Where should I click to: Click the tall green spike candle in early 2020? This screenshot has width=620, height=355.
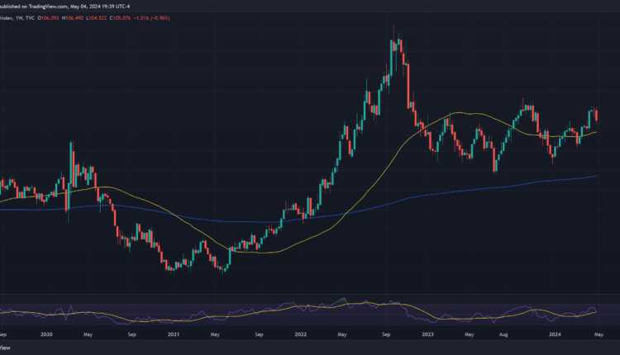click(71, 165)
